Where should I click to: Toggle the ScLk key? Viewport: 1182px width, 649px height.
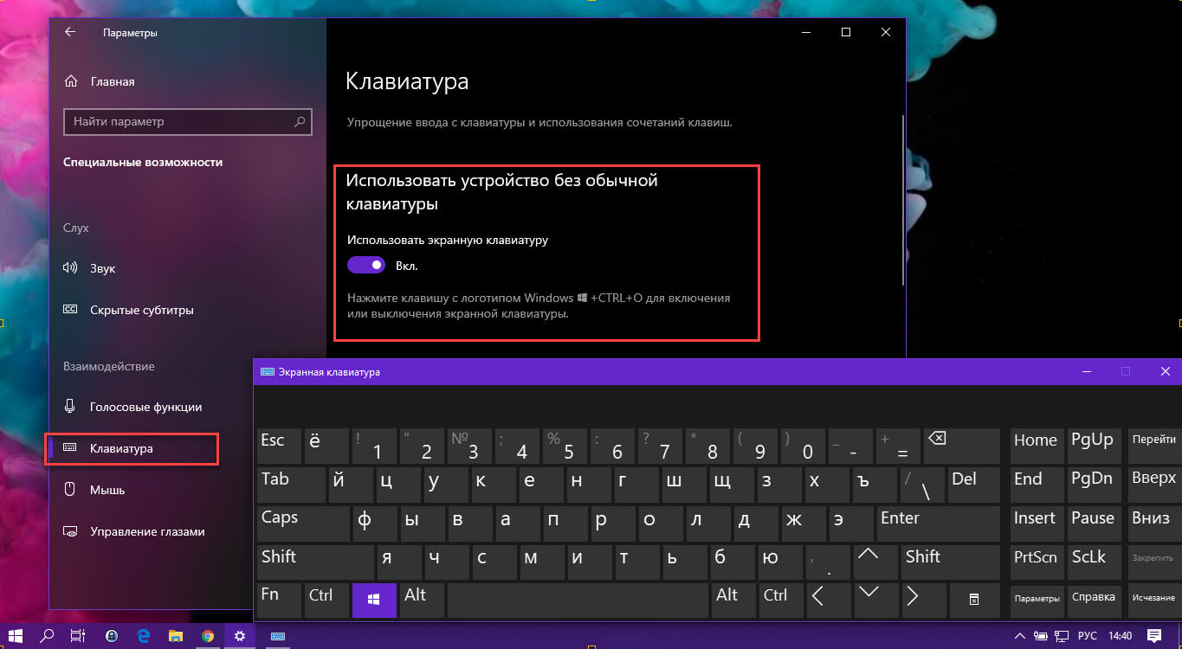point(1095,562)
